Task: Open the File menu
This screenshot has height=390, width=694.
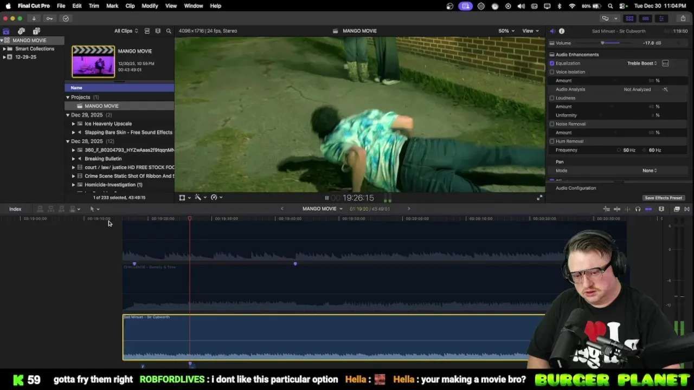Action: pyautogui.click(x=61, y=6)
